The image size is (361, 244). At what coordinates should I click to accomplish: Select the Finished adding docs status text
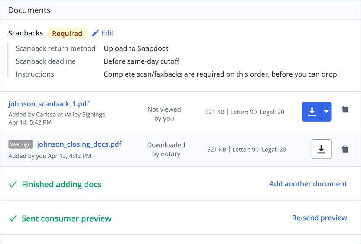tap(62, 184)
